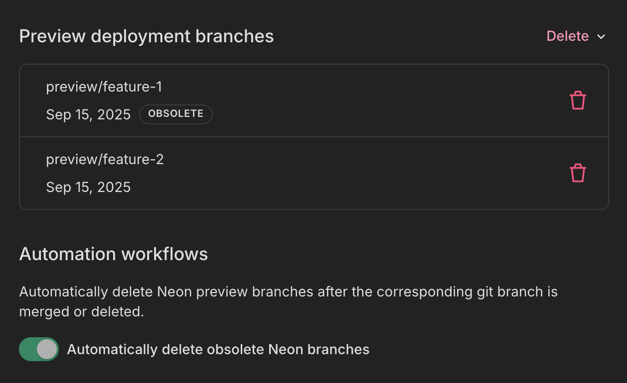This screenshot has height=383, width=627.
Task: Click the green track of the toggle
Action: [27, 349]
